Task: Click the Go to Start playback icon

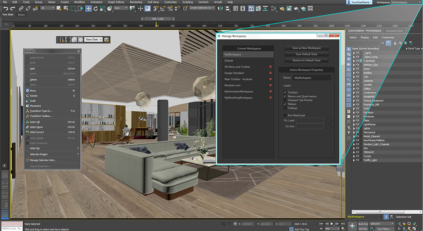Action: click(320, 224)
